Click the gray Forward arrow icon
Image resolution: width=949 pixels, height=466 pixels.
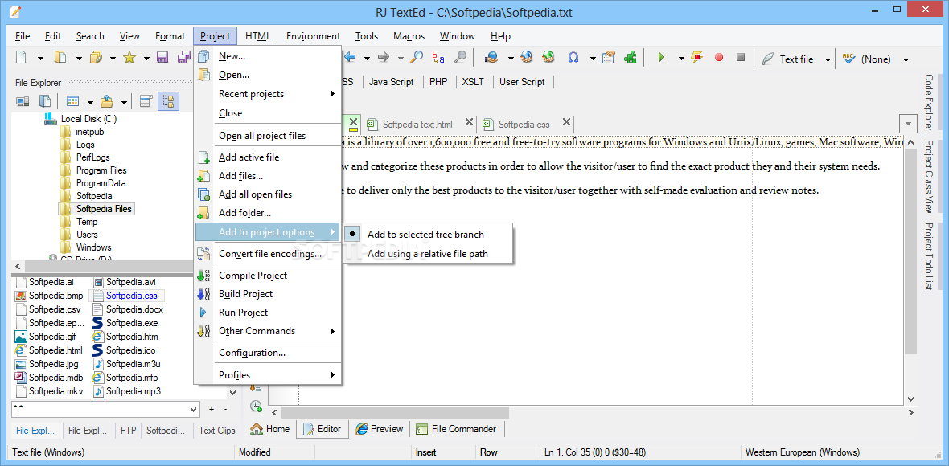pos(383,57)
